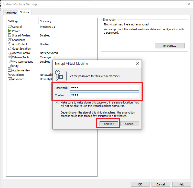Focus the Password input field
193x188 pixels.
tap(105, 88)
